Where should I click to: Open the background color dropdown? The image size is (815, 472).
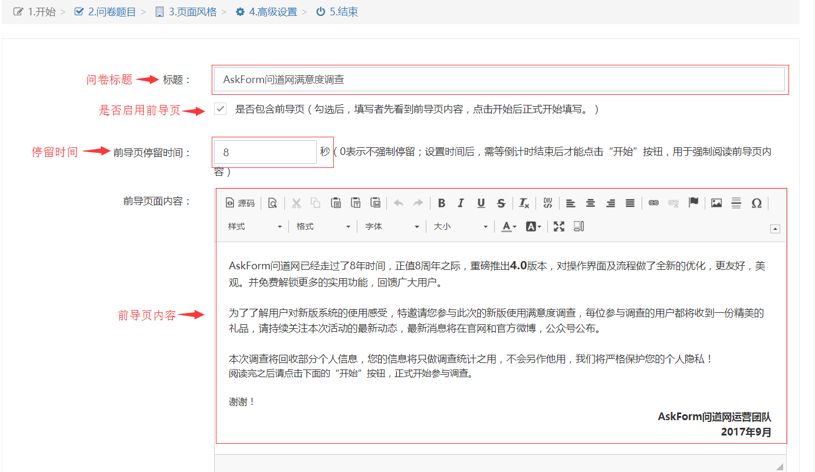click(533, 226)
